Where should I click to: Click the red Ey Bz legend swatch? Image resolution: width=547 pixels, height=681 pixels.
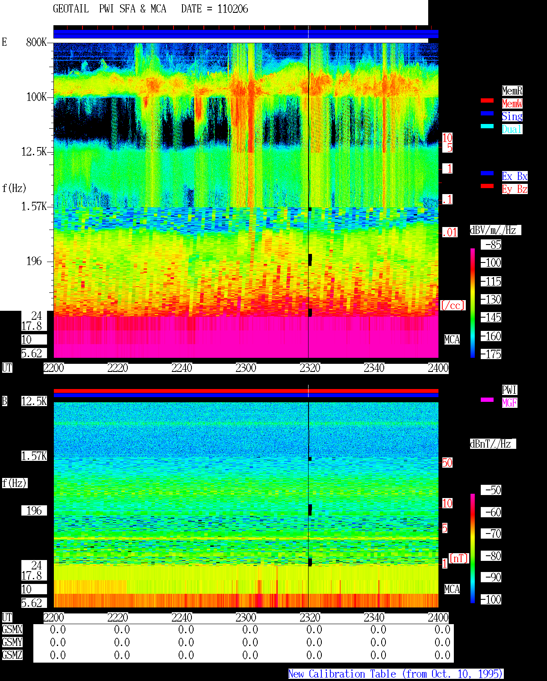coord(487,186)
